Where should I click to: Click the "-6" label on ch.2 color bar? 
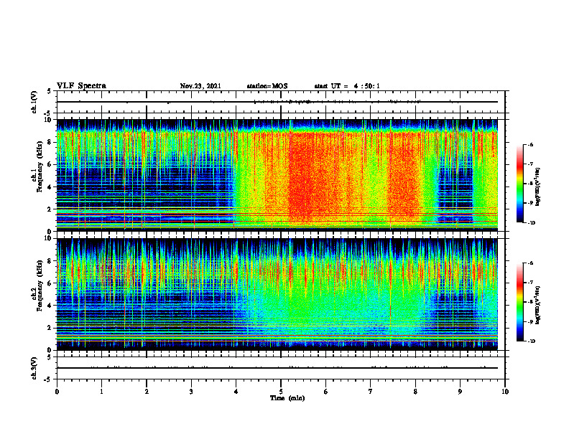(530, 263)
